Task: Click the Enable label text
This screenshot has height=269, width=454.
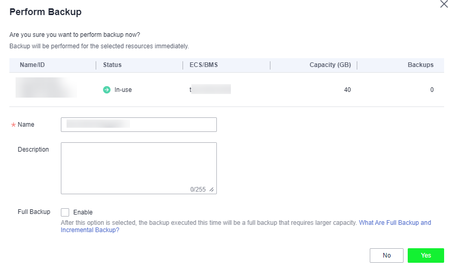Action: (83, 212)
